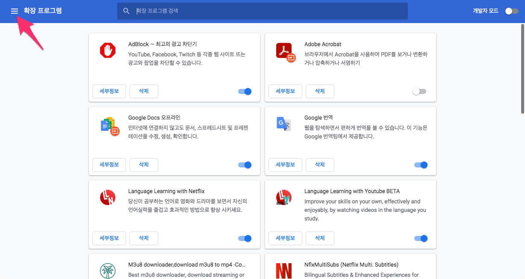Image resolution: width=525 pixels, height=279 pixels.
Task: Click the Google 번역 description text
Action: (x=366, y=132)
